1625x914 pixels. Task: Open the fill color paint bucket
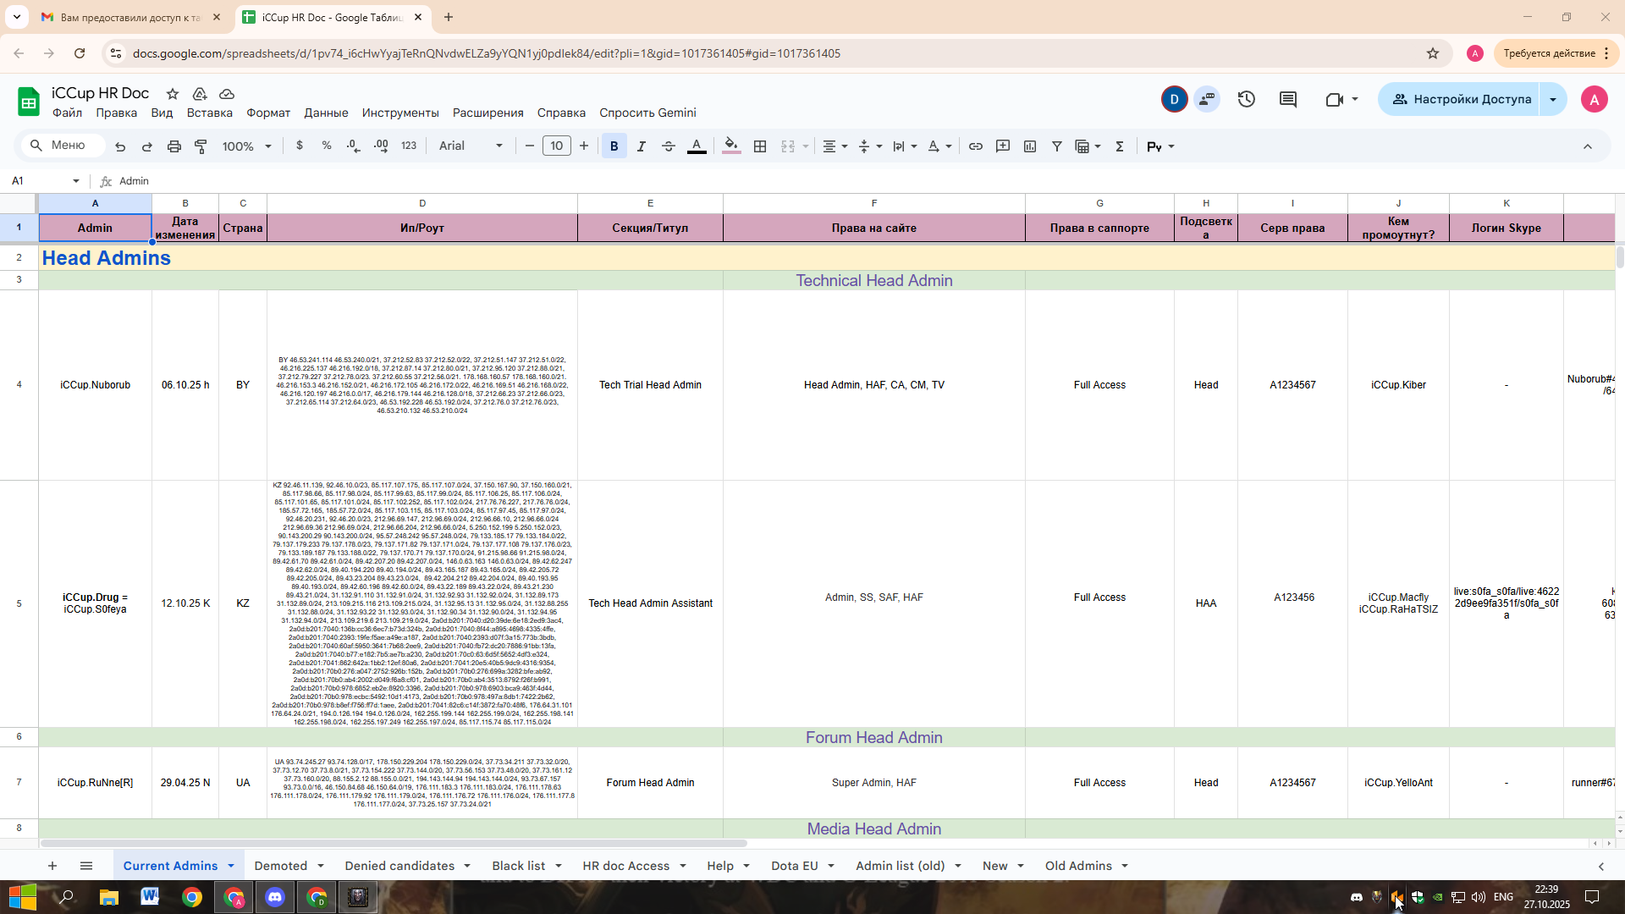(731, 146)
